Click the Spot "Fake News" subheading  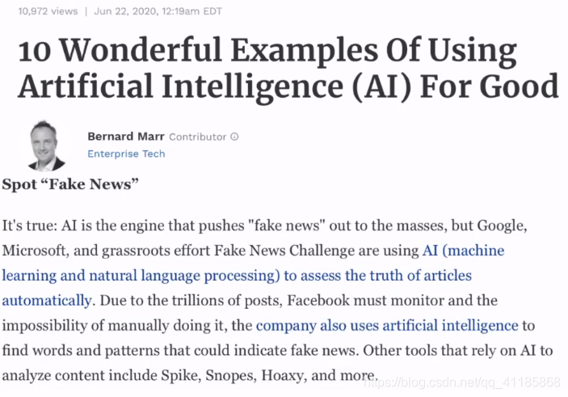click(x=71, y=184)
